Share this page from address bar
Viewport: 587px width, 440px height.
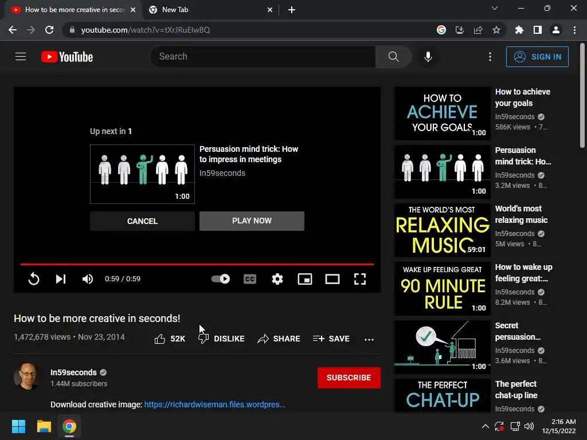click(x=478, y=30)
